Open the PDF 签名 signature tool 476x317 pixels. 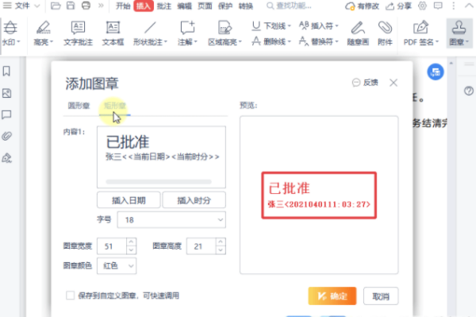421,33
